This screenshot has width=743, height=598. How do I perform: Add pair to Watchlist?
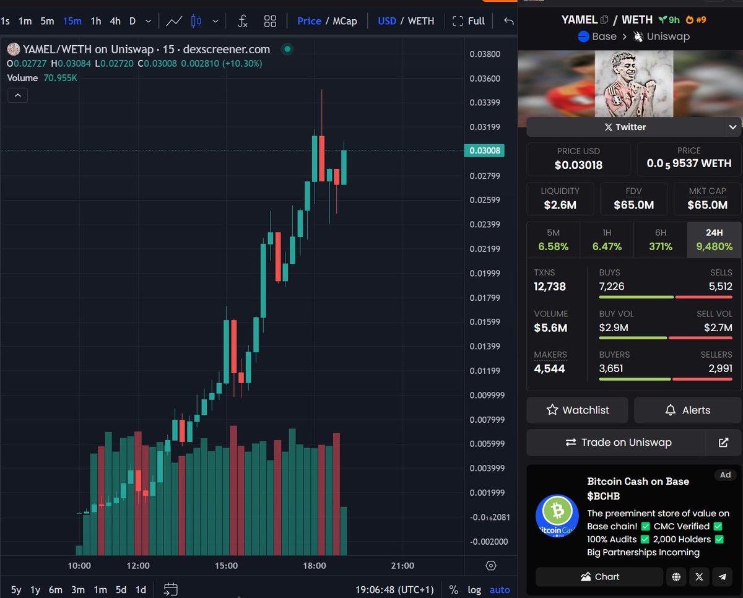[x=577, y=410]
